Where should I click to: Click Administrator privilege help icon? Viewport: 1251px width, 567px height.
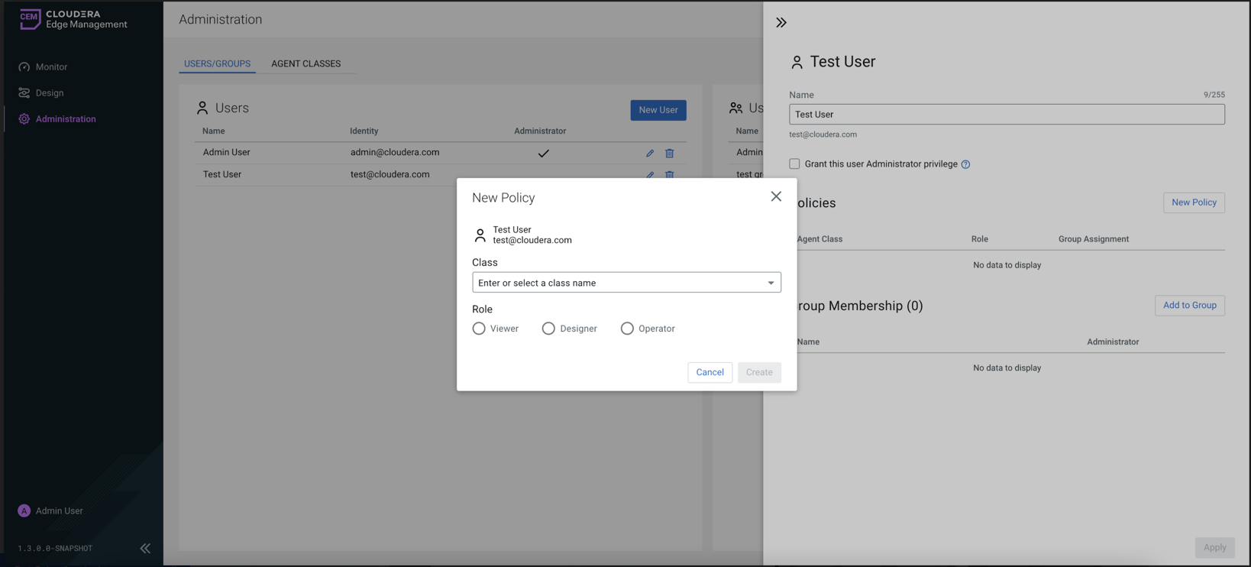[965, 164]
